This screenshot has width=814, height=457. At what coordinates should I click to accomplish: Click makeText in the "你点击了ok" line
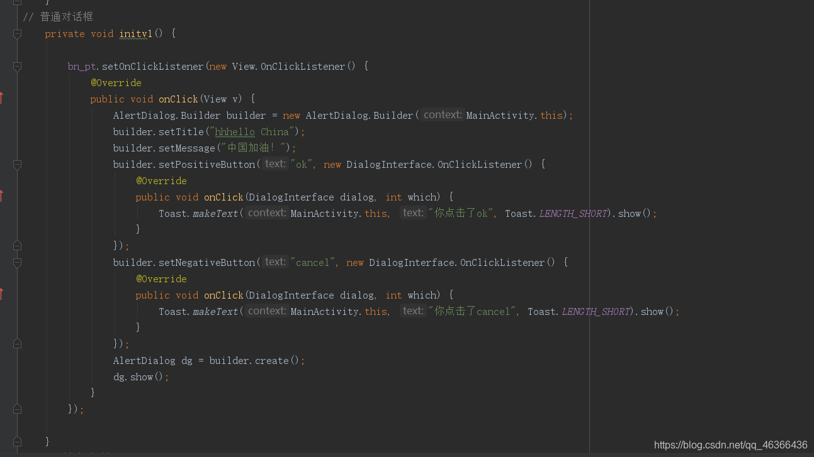pyautogui.click(x=215, y=214)
